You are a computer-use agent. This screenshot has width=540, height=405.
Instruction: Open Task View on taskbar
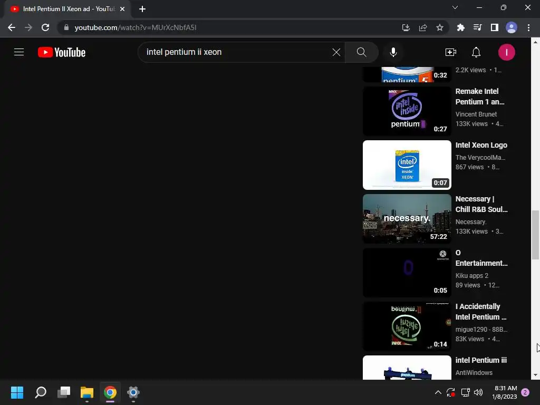pyautogui.click(x=64, y=392)
